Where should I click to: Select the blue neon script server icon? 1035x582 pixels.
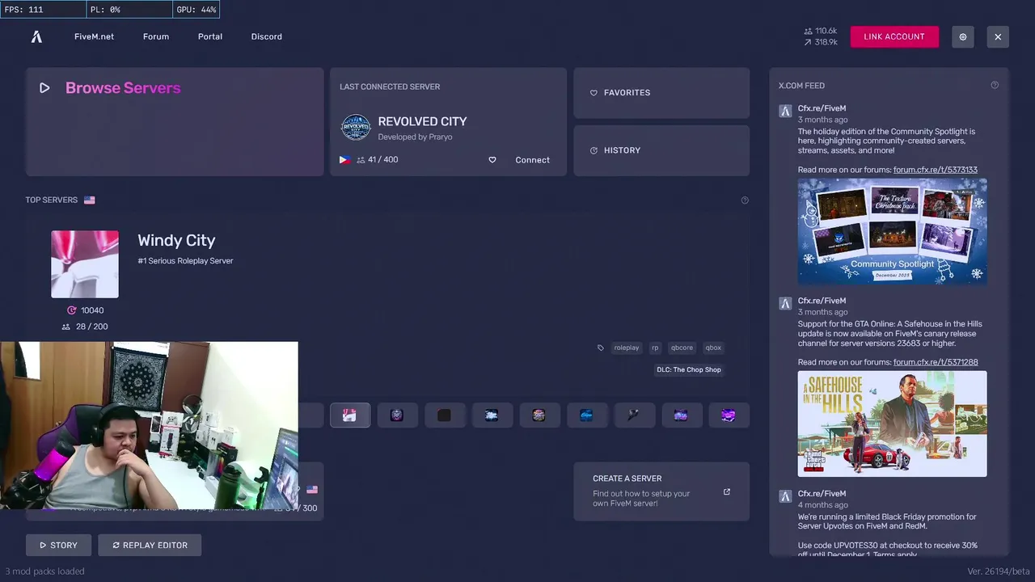586,415
